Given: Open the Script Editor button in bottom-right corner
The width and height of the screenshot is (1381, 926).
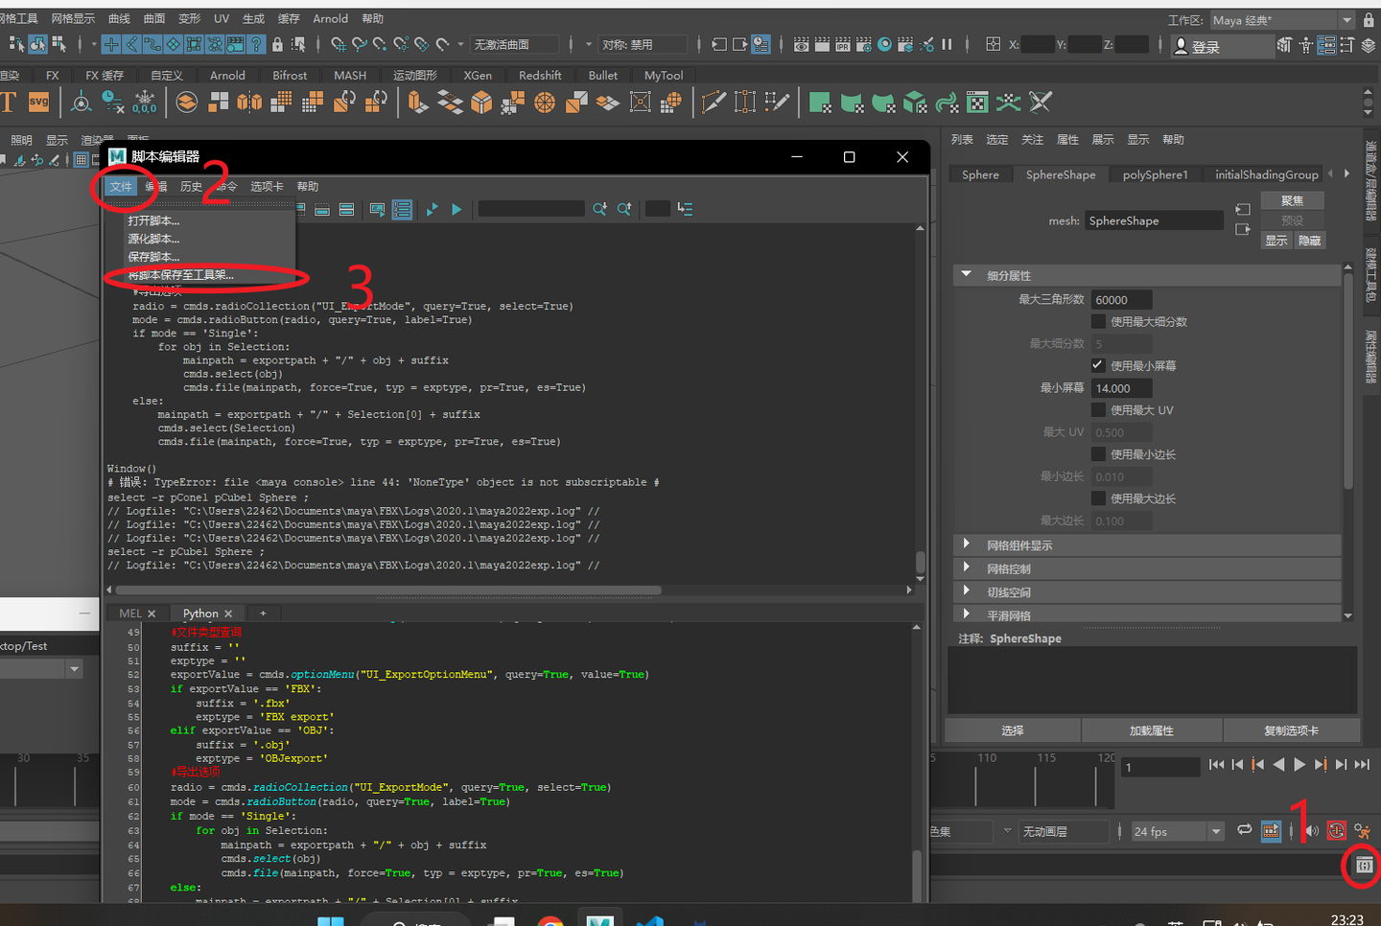Looking at the screenshot, I should (1364, 866).
